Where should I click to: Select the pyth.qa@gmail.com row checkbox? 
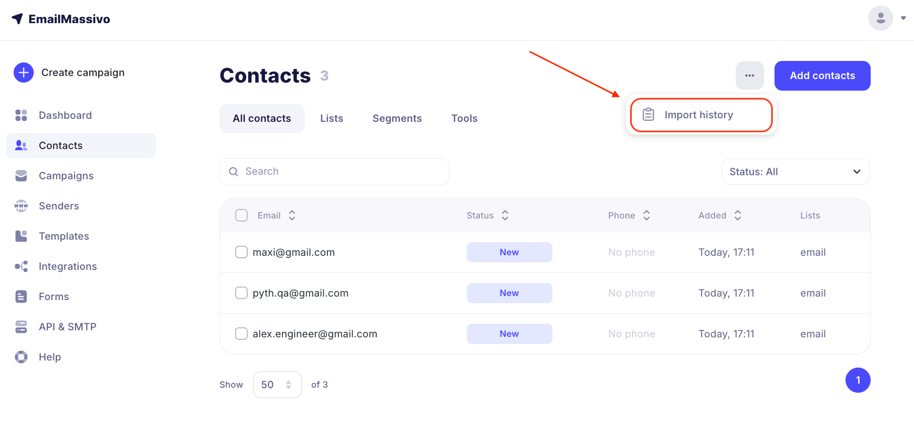click(242, 293)
